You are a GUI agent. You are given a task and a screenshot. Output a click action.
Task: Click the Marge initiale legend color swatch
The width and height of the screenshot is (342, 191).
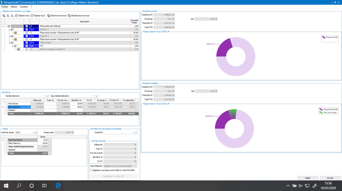[x=324, y=38]
